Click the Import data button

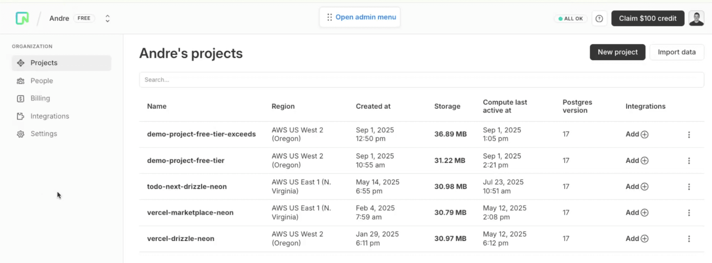pyautogui.click(x=676, y=52)
